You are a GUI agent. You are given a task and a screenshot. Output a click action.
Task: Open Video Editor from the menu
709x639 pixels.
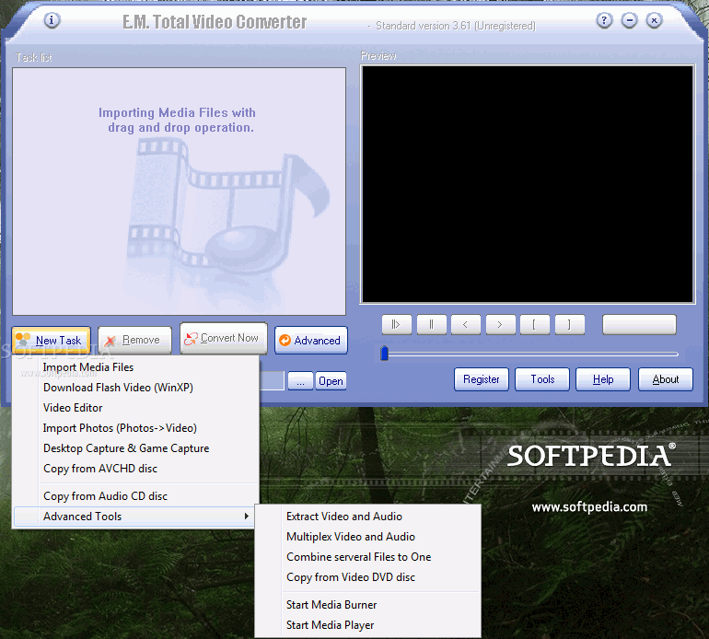click(135, 408)
